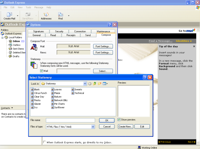Toggle the Show preview checkbox
The height and width of the screenshot is (149, 200).
[119, 119]
